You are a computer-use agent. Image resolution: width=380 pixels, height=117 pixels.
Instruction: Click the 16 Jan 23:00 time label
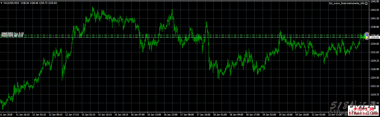tap(171, 114)
